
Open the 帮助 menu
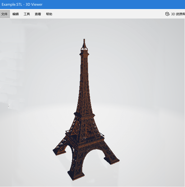[49, 14]
